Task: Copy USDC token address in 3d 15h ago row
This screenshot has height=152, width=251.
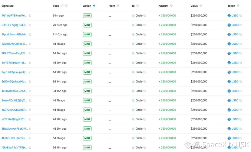Action: [x=241, y=91]
